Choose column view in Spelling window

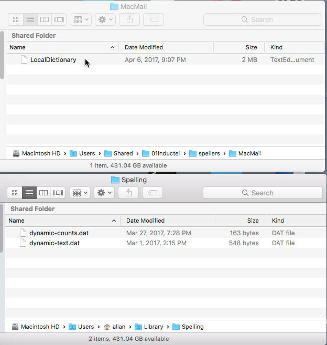click(43, 193)
